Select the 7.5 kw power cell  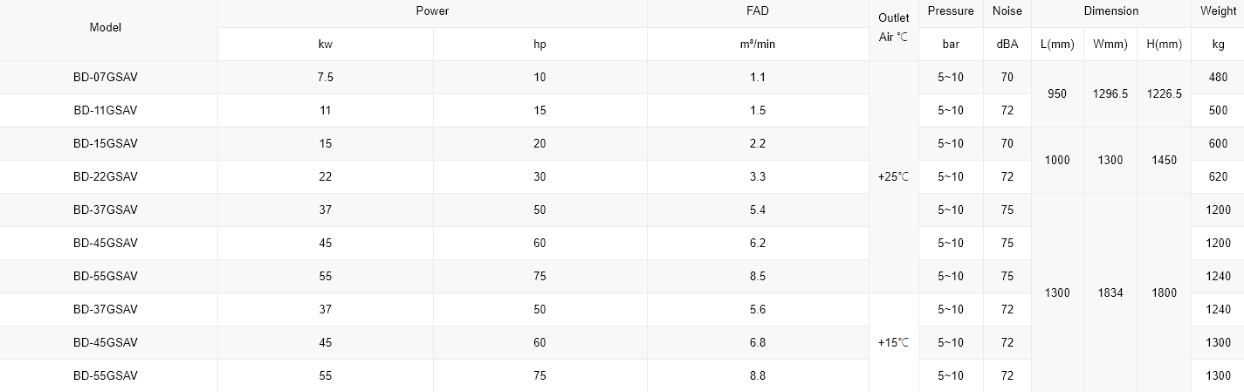click(x=325, y=77)
